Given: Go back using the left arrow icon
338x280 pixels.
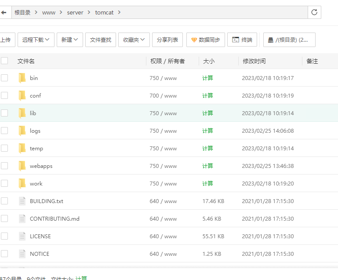Looking at the screenshot, I should (x=4, y=12).
